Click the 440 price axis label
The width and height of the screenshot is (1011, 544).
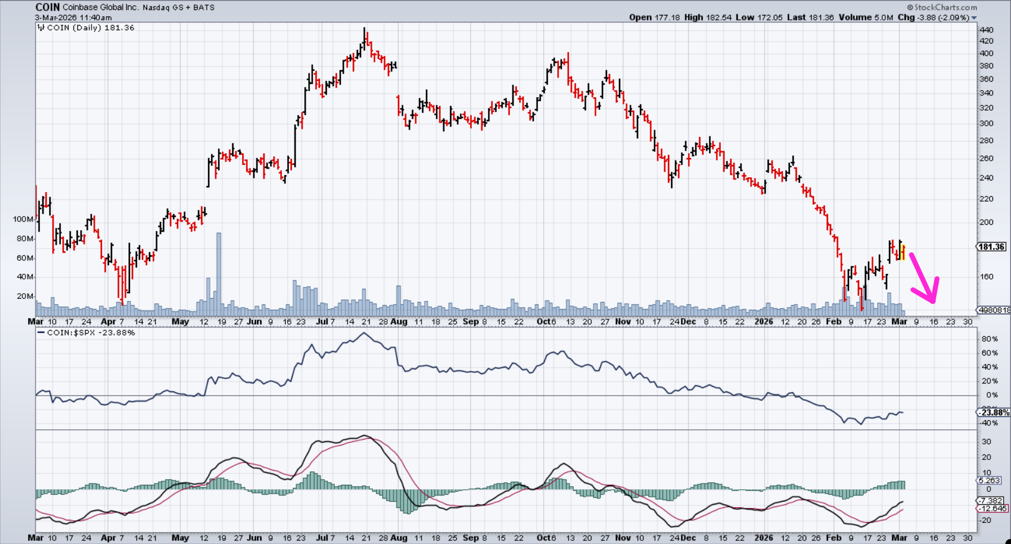click(987, 30)
